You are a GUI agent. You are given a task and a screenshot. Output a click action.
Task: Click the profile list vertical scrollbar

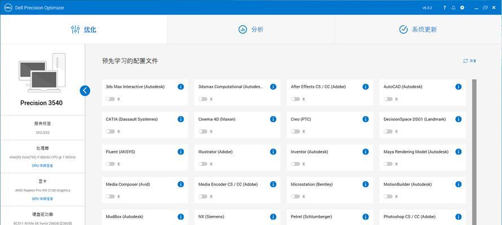[x=474, y=152]
